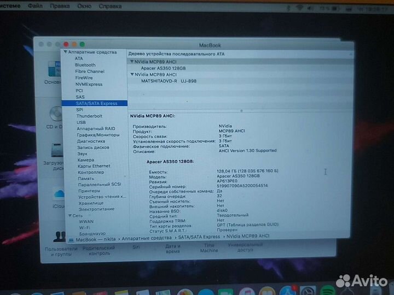394x295 pixels.
Task: Select Графика/Мониторы entry
Action: click(98, 135)
